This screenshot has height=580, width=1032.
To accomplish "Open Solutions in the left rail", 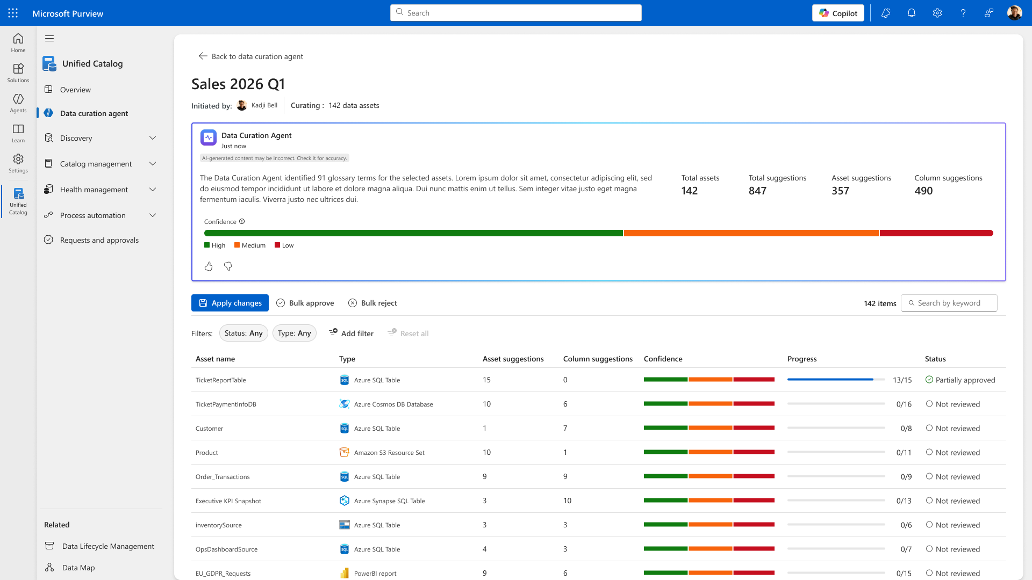I will (18, 73).
